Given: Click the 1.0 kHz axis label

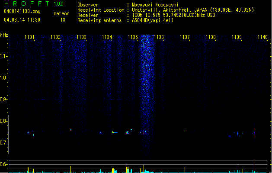Looking at the screenshot, I should coord(3,78).
